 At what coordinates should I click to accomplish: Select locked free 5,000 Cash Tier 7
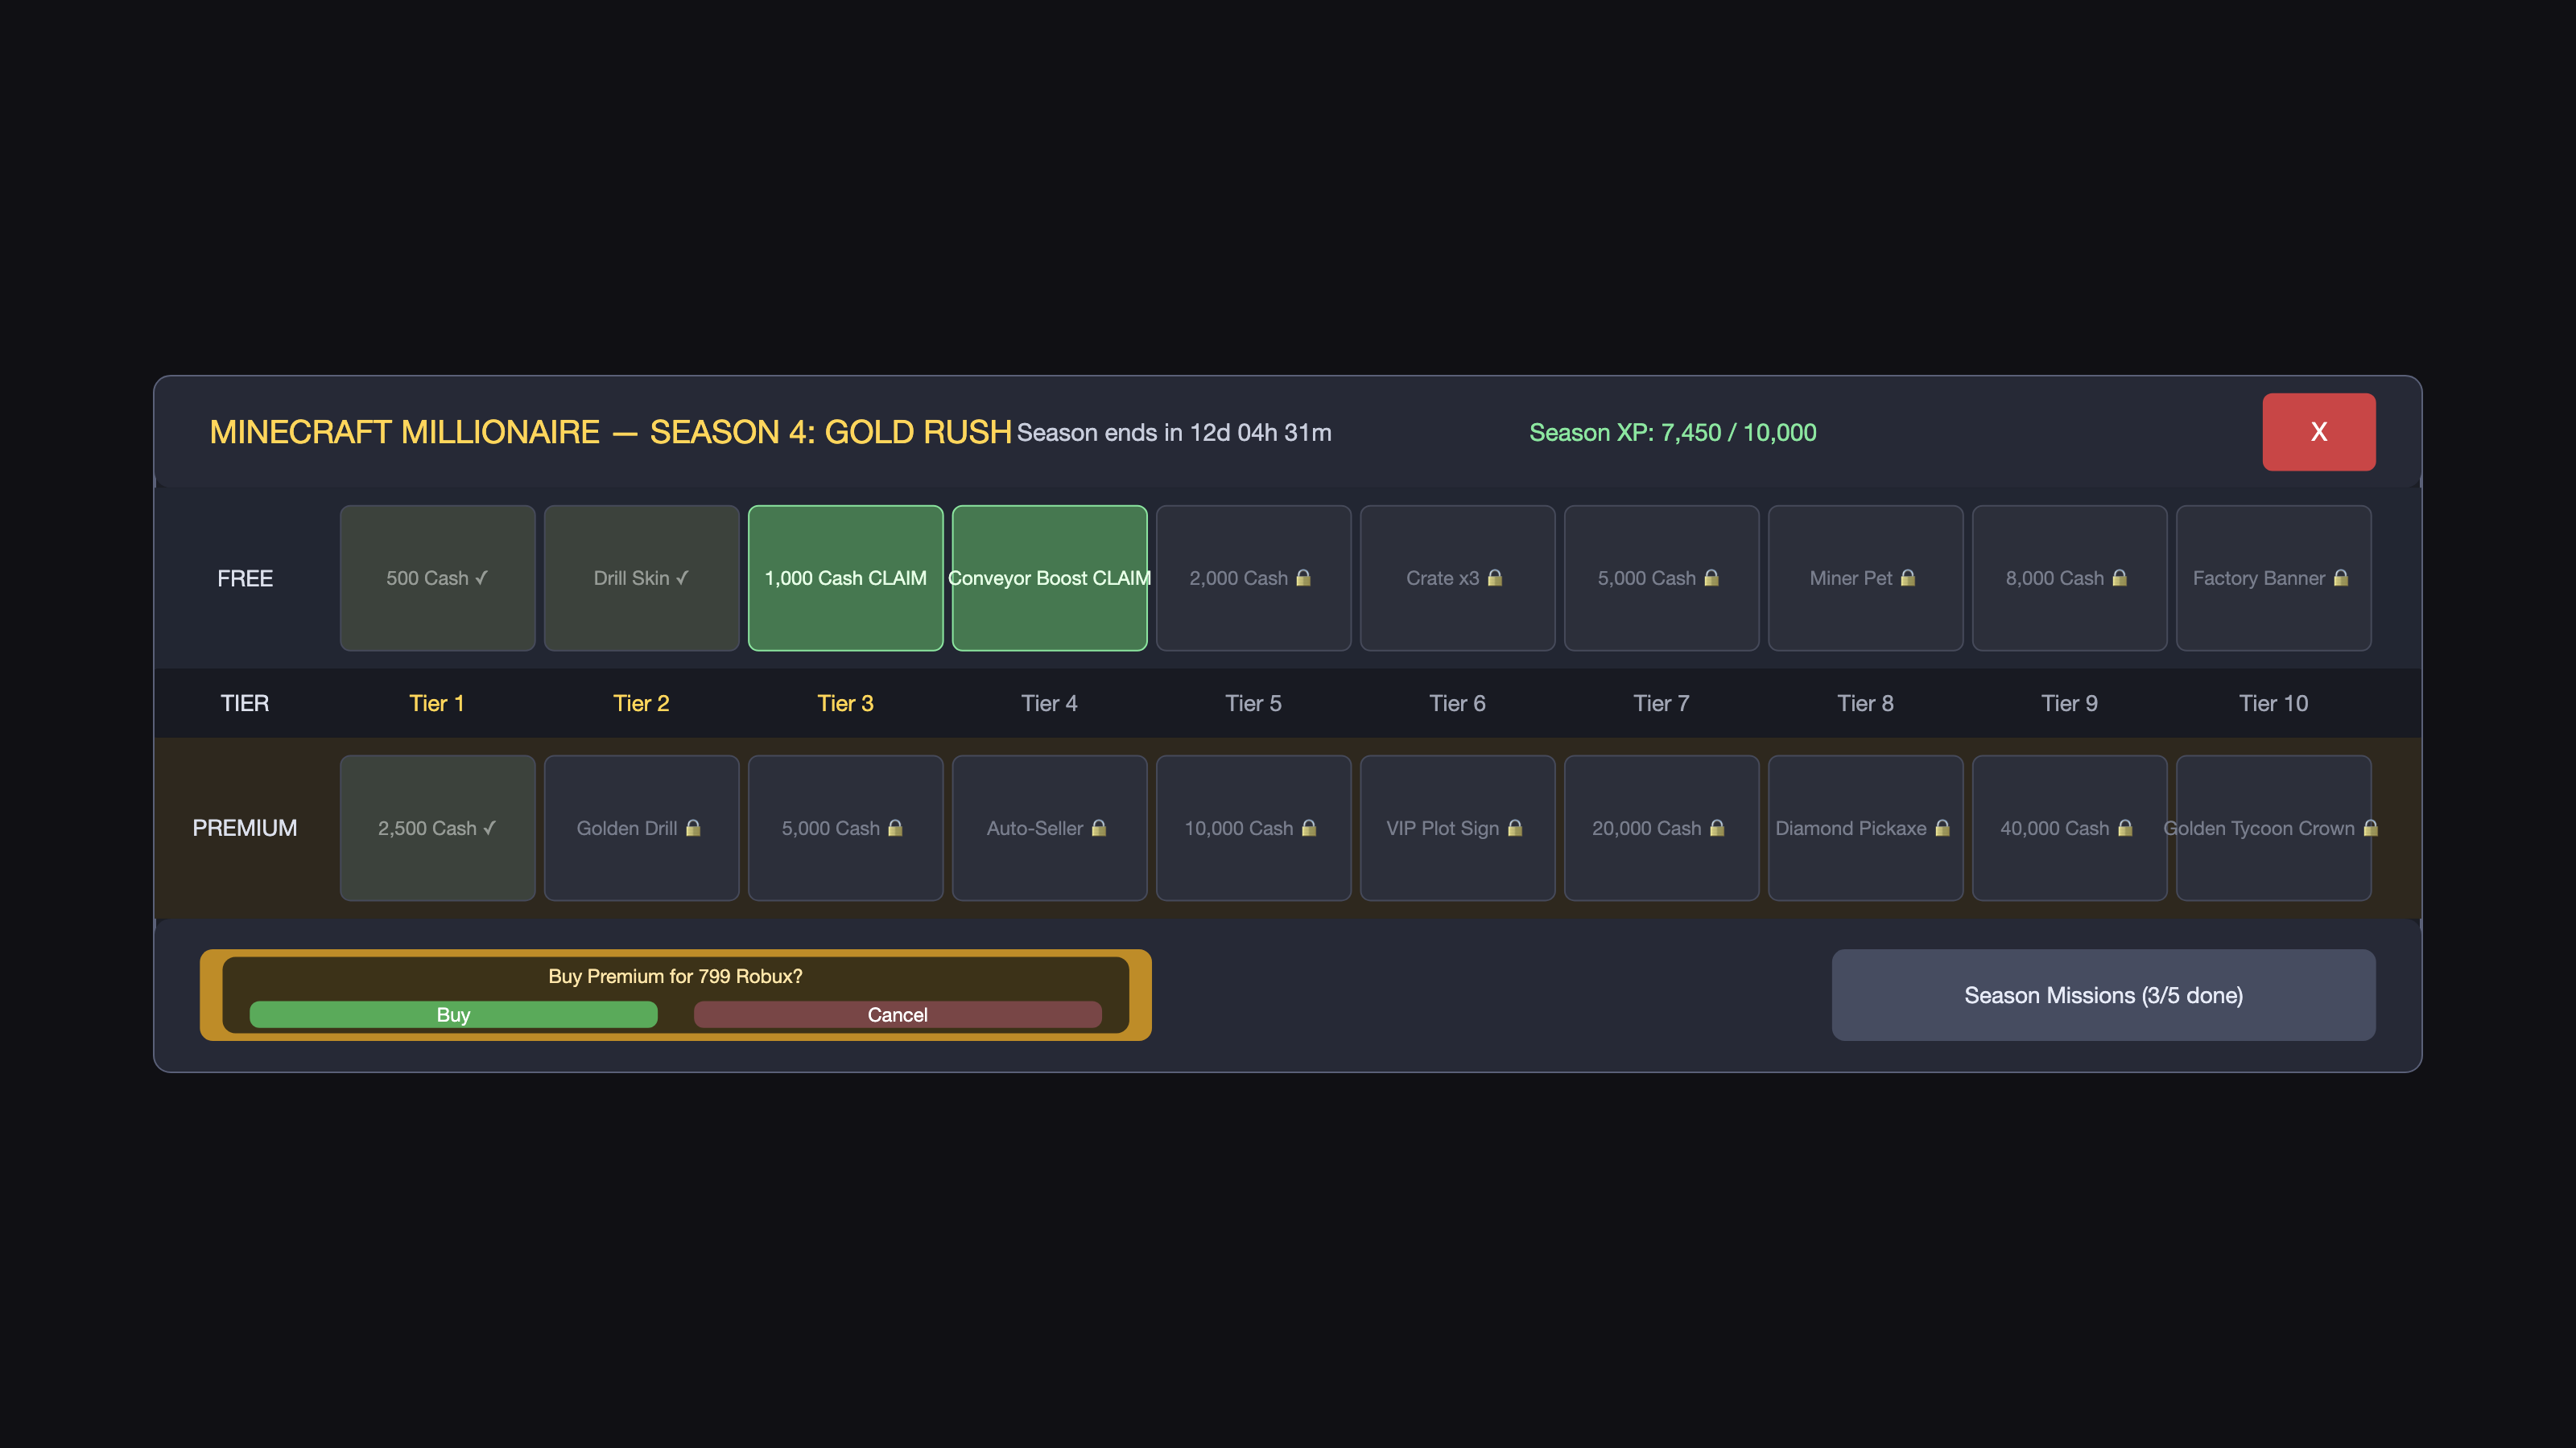point(1661,578)
